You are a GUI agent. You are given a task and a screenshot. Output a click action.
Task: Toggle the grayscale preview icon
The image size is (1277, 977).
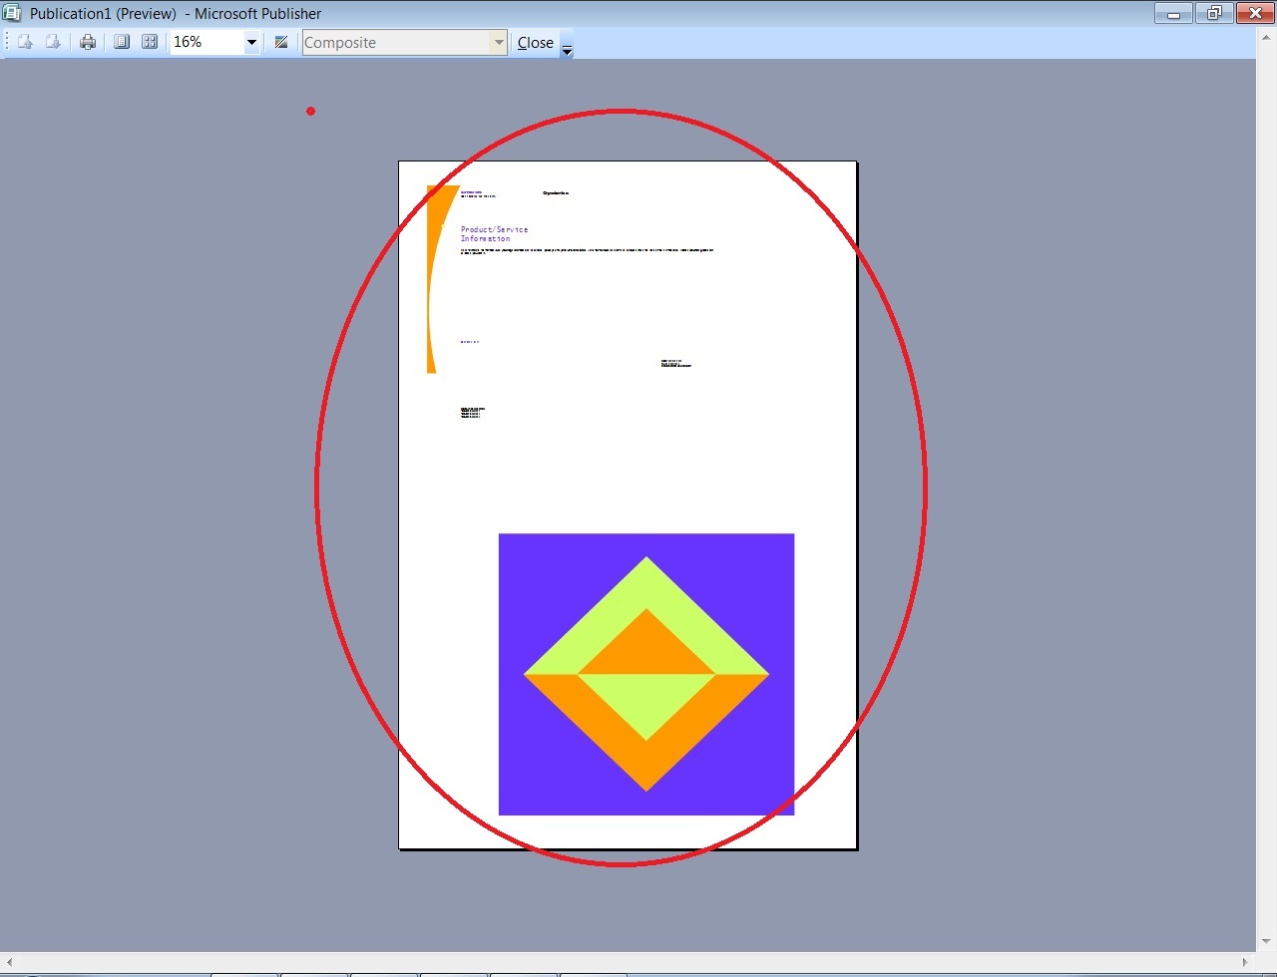coord(280,42)
